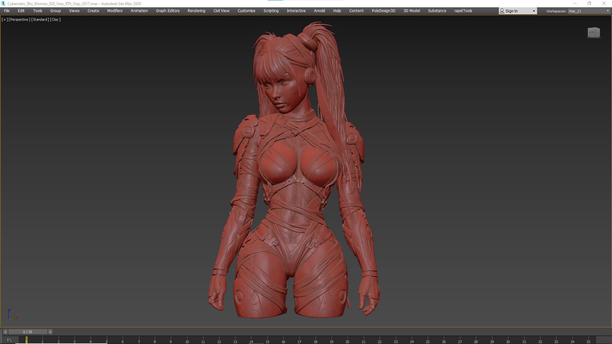
Task: Open the Animation menu
Action: (139, 11)
